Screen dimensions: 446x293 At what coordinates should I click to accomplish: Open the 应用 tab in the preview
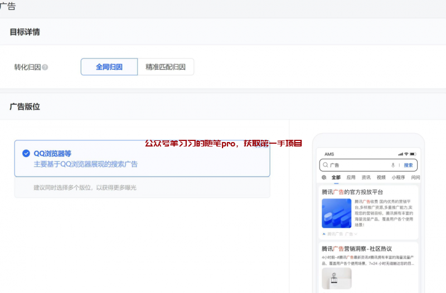(x=351, y=178)
